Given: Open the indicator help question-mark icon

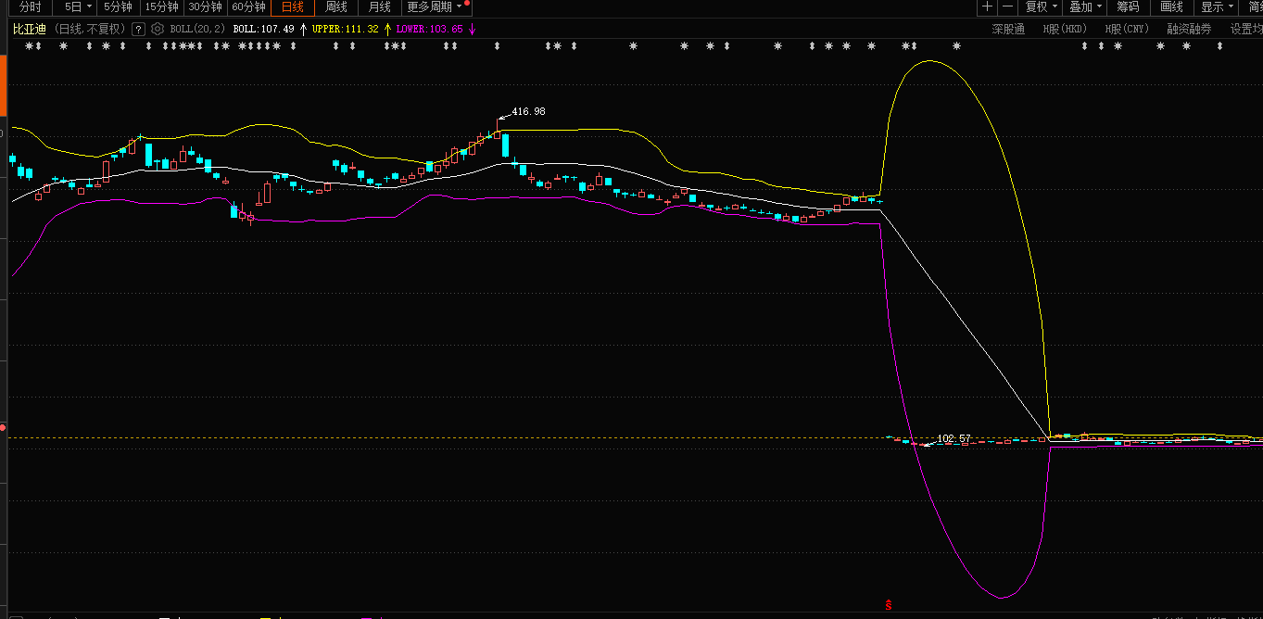Looking at the screenshot, I should point(139,29).
